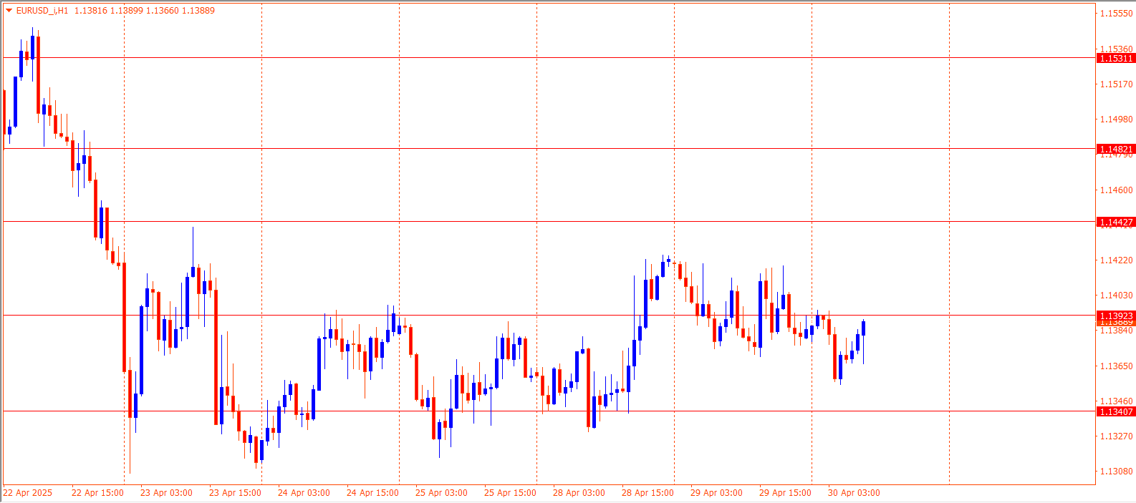The width and height of the screenshot is (1136, 503).
Task: Click the 25 Apr 03:00 time label
Action: click(441, 493)
